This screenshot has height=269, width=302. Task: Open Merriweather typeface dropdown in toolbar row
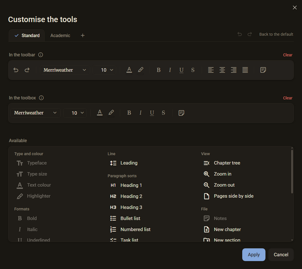coord(65,70)
